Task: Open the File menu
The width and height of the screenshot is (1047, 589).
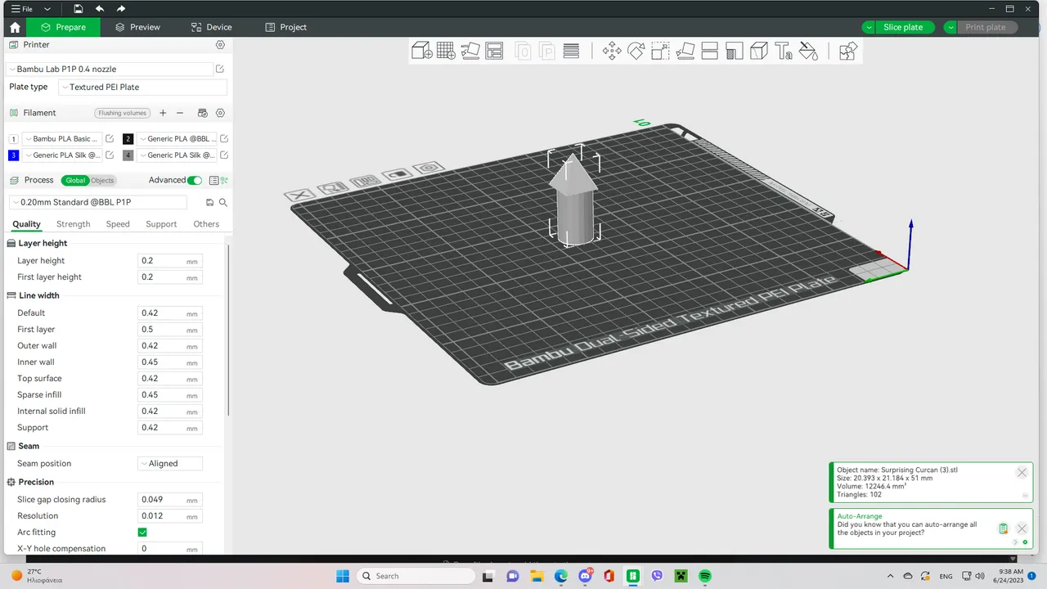Action: (x=23, y=9)
